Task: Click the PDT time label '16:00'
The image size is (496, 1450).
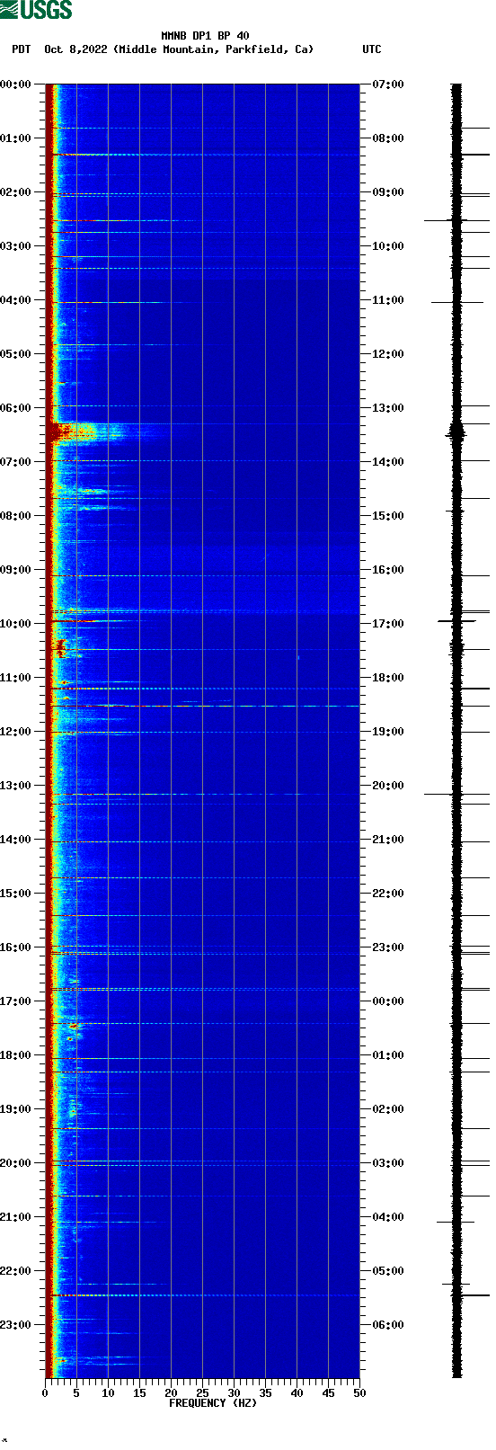Action: click(16, 947)
